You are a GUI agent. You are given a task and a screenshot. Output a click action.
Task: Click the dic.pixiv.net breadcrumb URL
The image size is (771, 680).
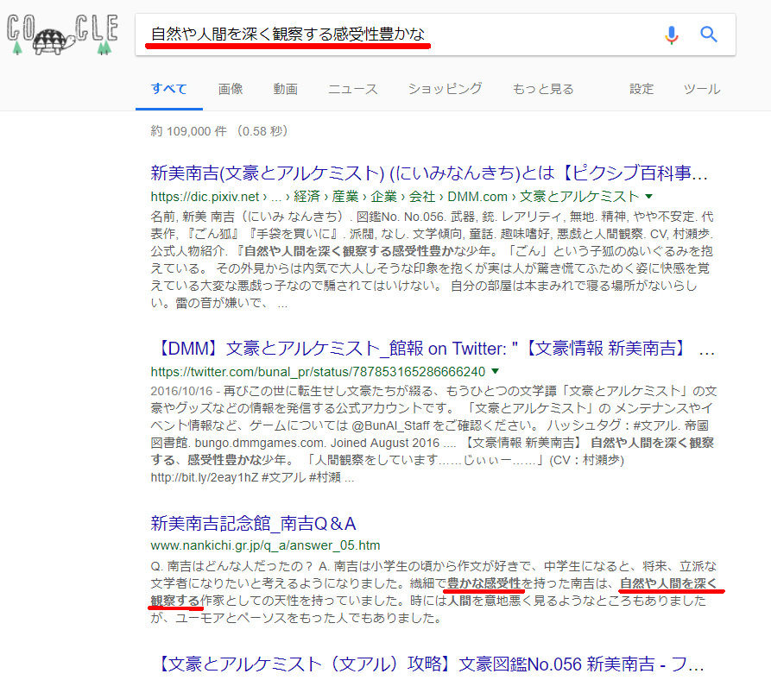pos(395,197)
